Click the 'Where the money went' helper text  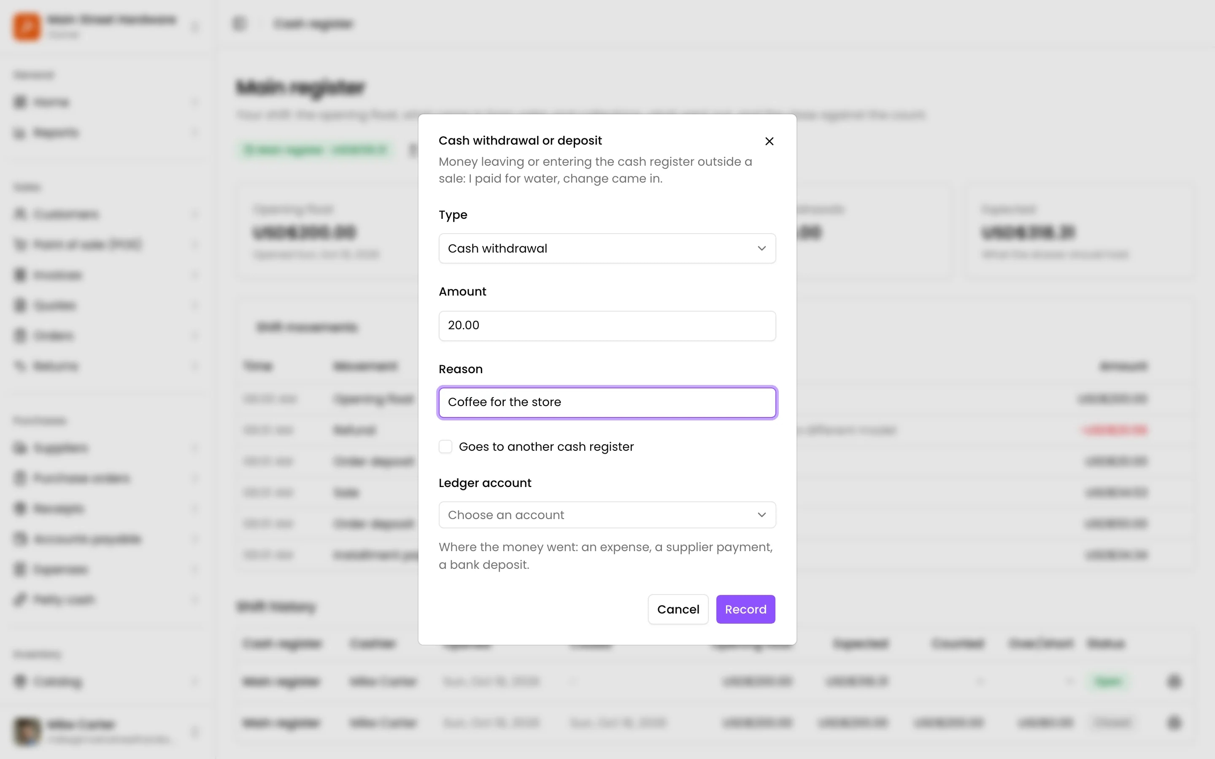pyautogui.click(x=605, y=556)
